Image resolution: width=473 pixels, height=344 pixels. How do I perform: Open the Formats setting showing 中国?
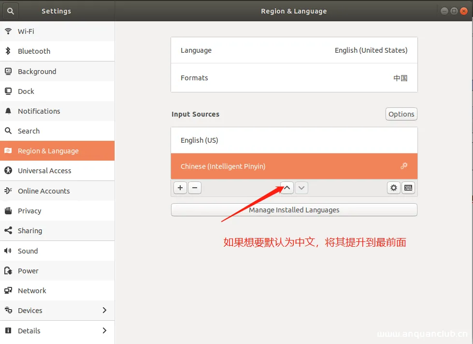[294, 78]
